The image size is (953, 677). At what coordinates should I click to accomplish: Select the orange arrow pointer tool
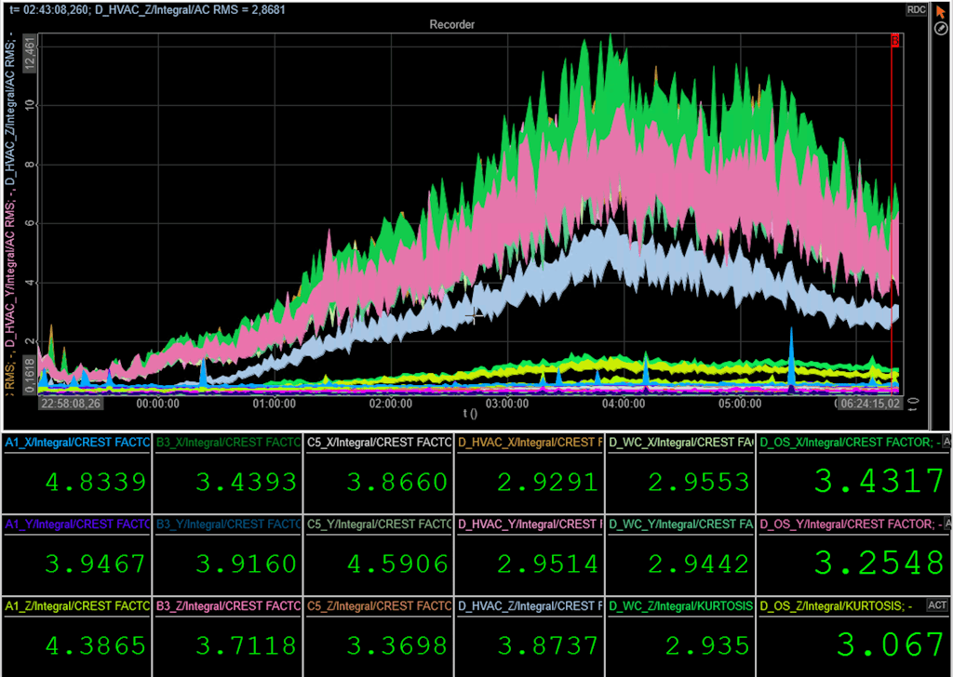[941, 12]
